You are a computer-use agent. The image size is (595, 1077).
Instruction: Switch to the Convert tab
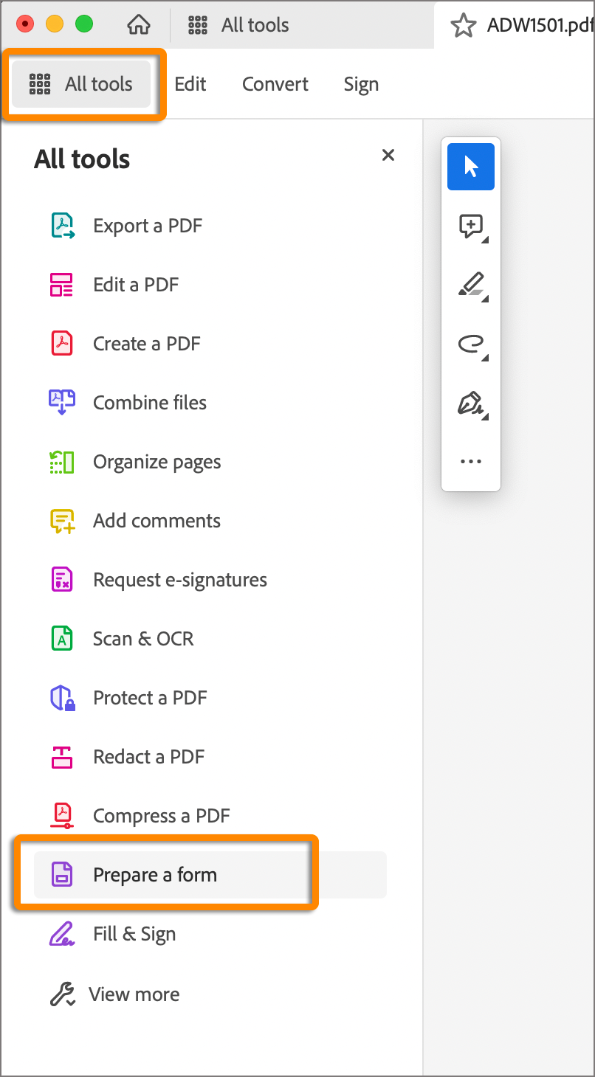(275, 83)
